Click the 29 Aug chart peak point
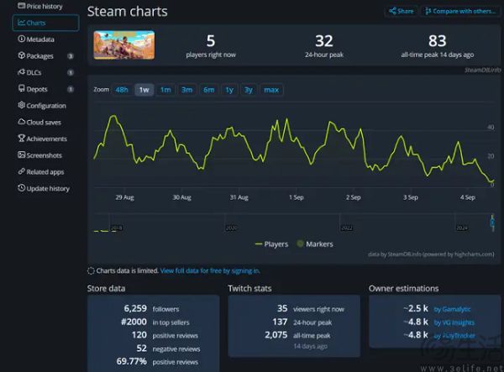The width and height of the screenshot is (504, 372). 113,116
